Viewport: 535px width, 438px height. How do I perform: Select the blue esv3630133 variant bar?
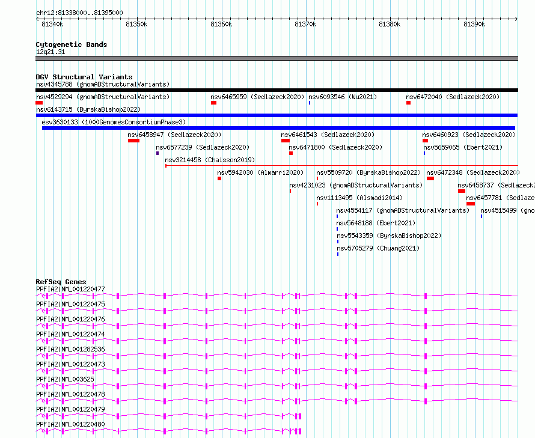coord(278,128)
